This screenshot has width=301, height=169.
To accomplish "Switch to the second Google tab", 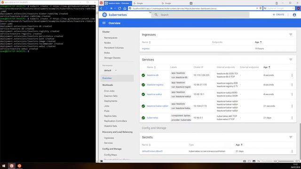I will point(174,3).
